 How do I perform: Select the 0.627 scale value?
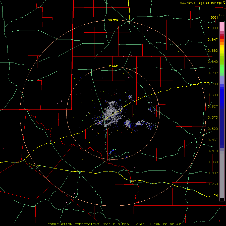point(213,106)
